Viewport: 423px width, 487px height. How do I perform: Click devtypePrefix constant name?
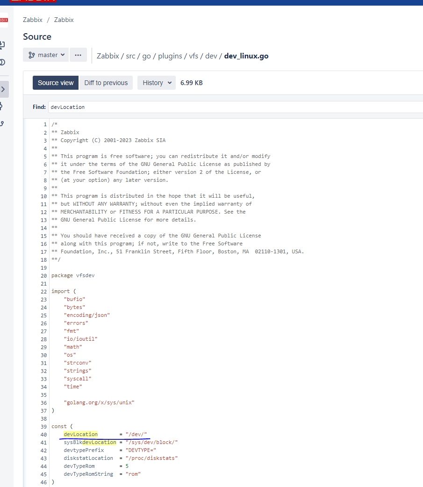point(84,450)
